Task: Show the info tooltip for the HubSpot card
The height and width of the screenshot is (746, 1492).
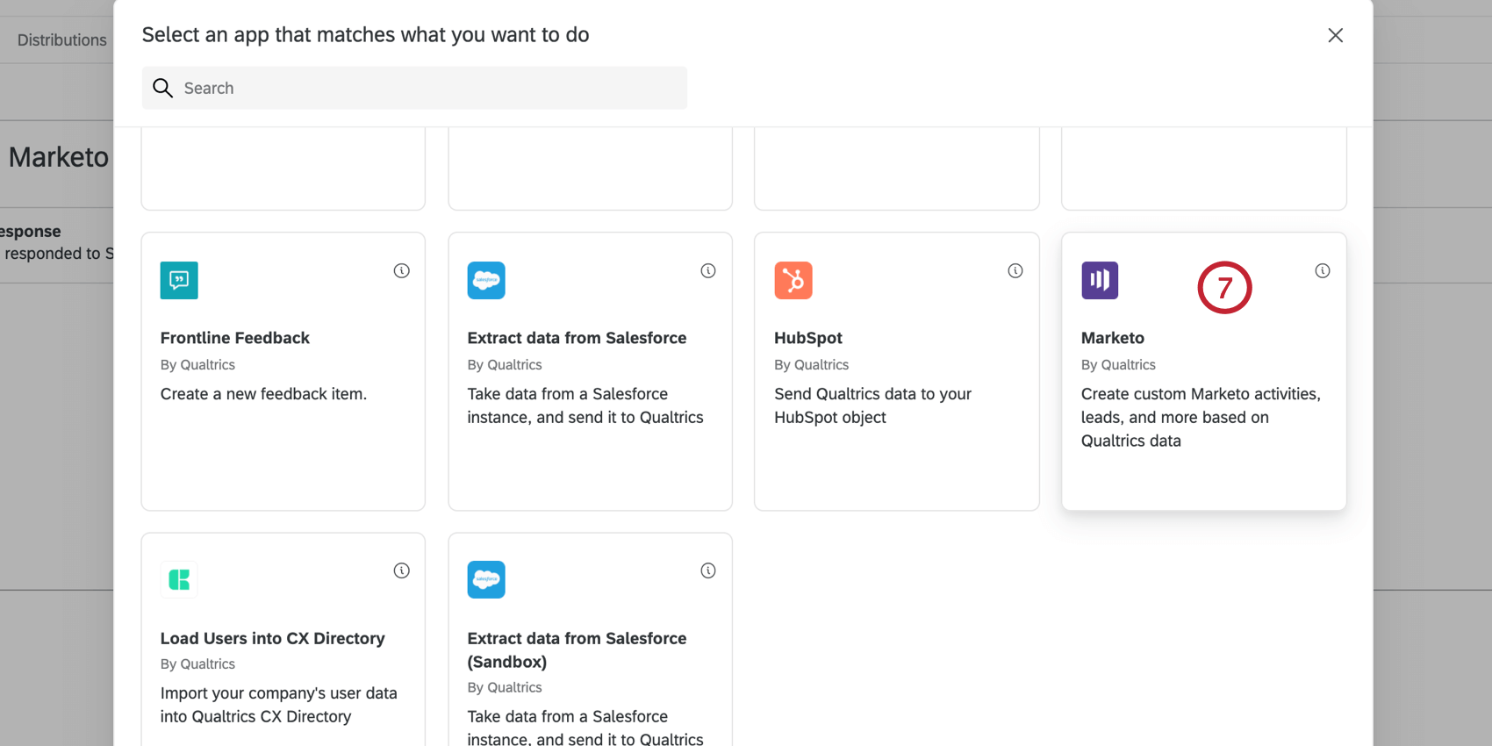Action: 1015,271
